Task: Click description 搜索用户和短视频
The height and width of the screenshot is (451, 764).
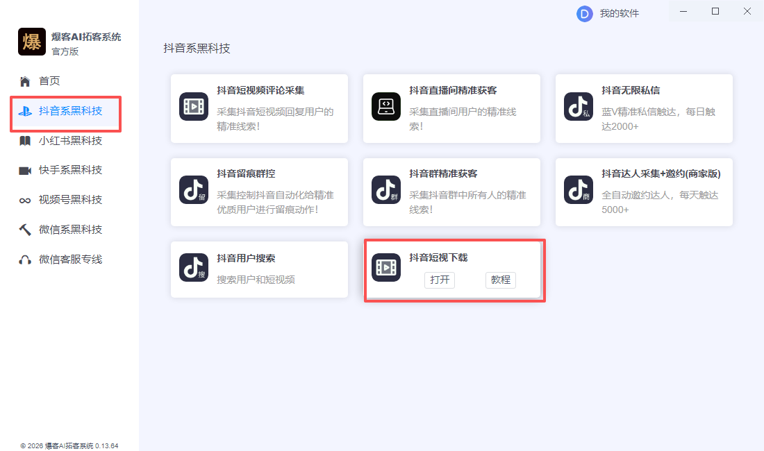Action: pyautogui.click(x=256, y=280)
